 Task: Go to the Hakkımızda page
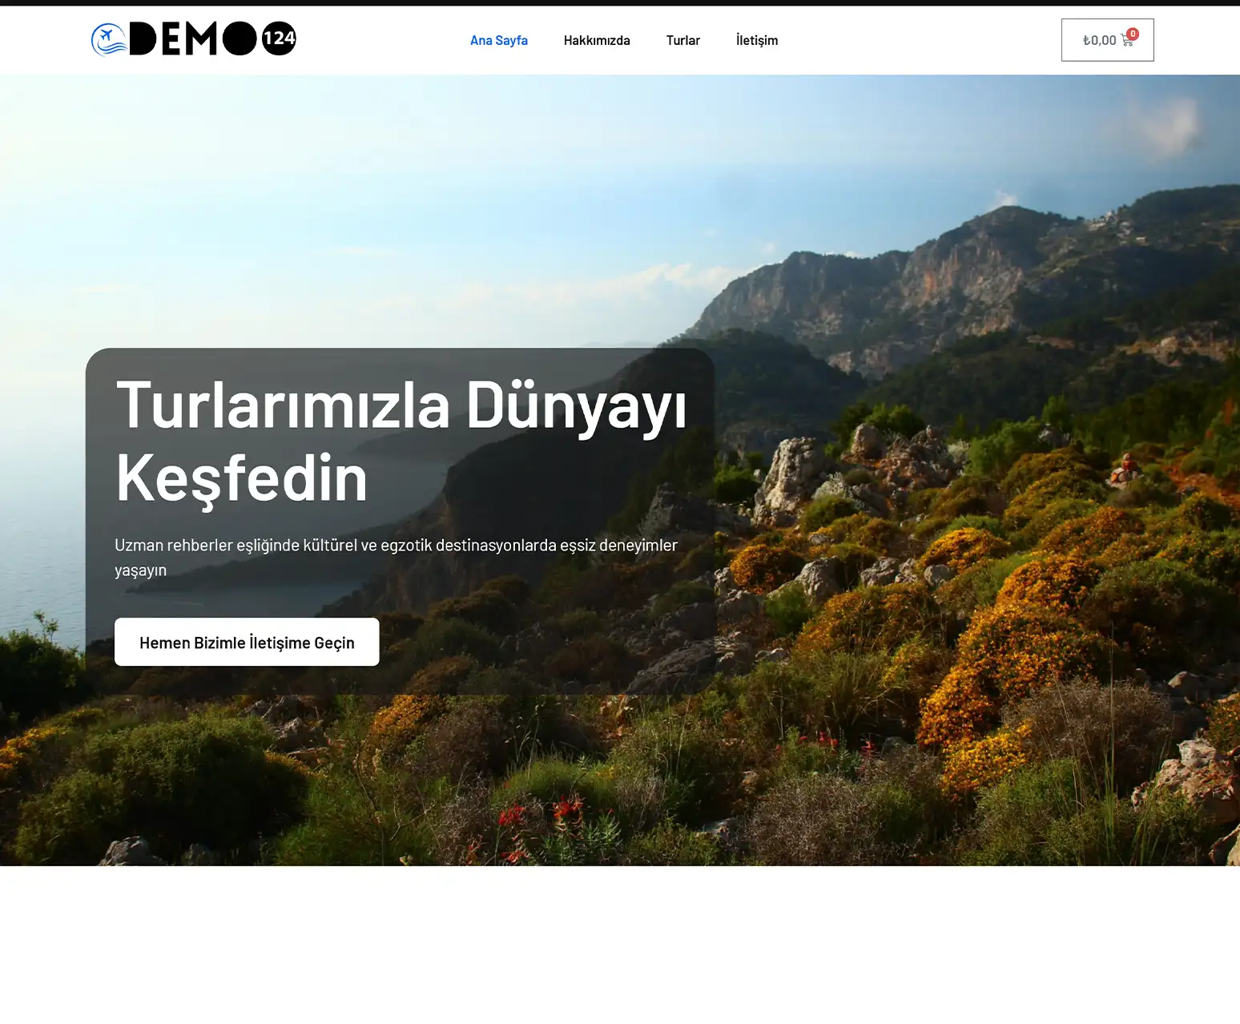pyautogui.click(x=597, y=40)
